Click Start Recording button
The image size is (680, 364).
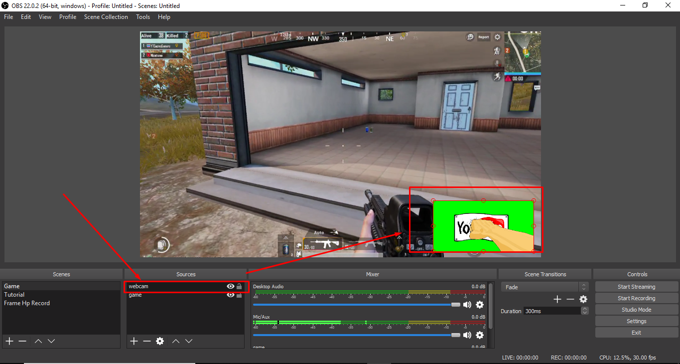637,298
